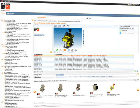Open the 3D view tab icon
140x108 pixels.
click(x=60, y=26)
